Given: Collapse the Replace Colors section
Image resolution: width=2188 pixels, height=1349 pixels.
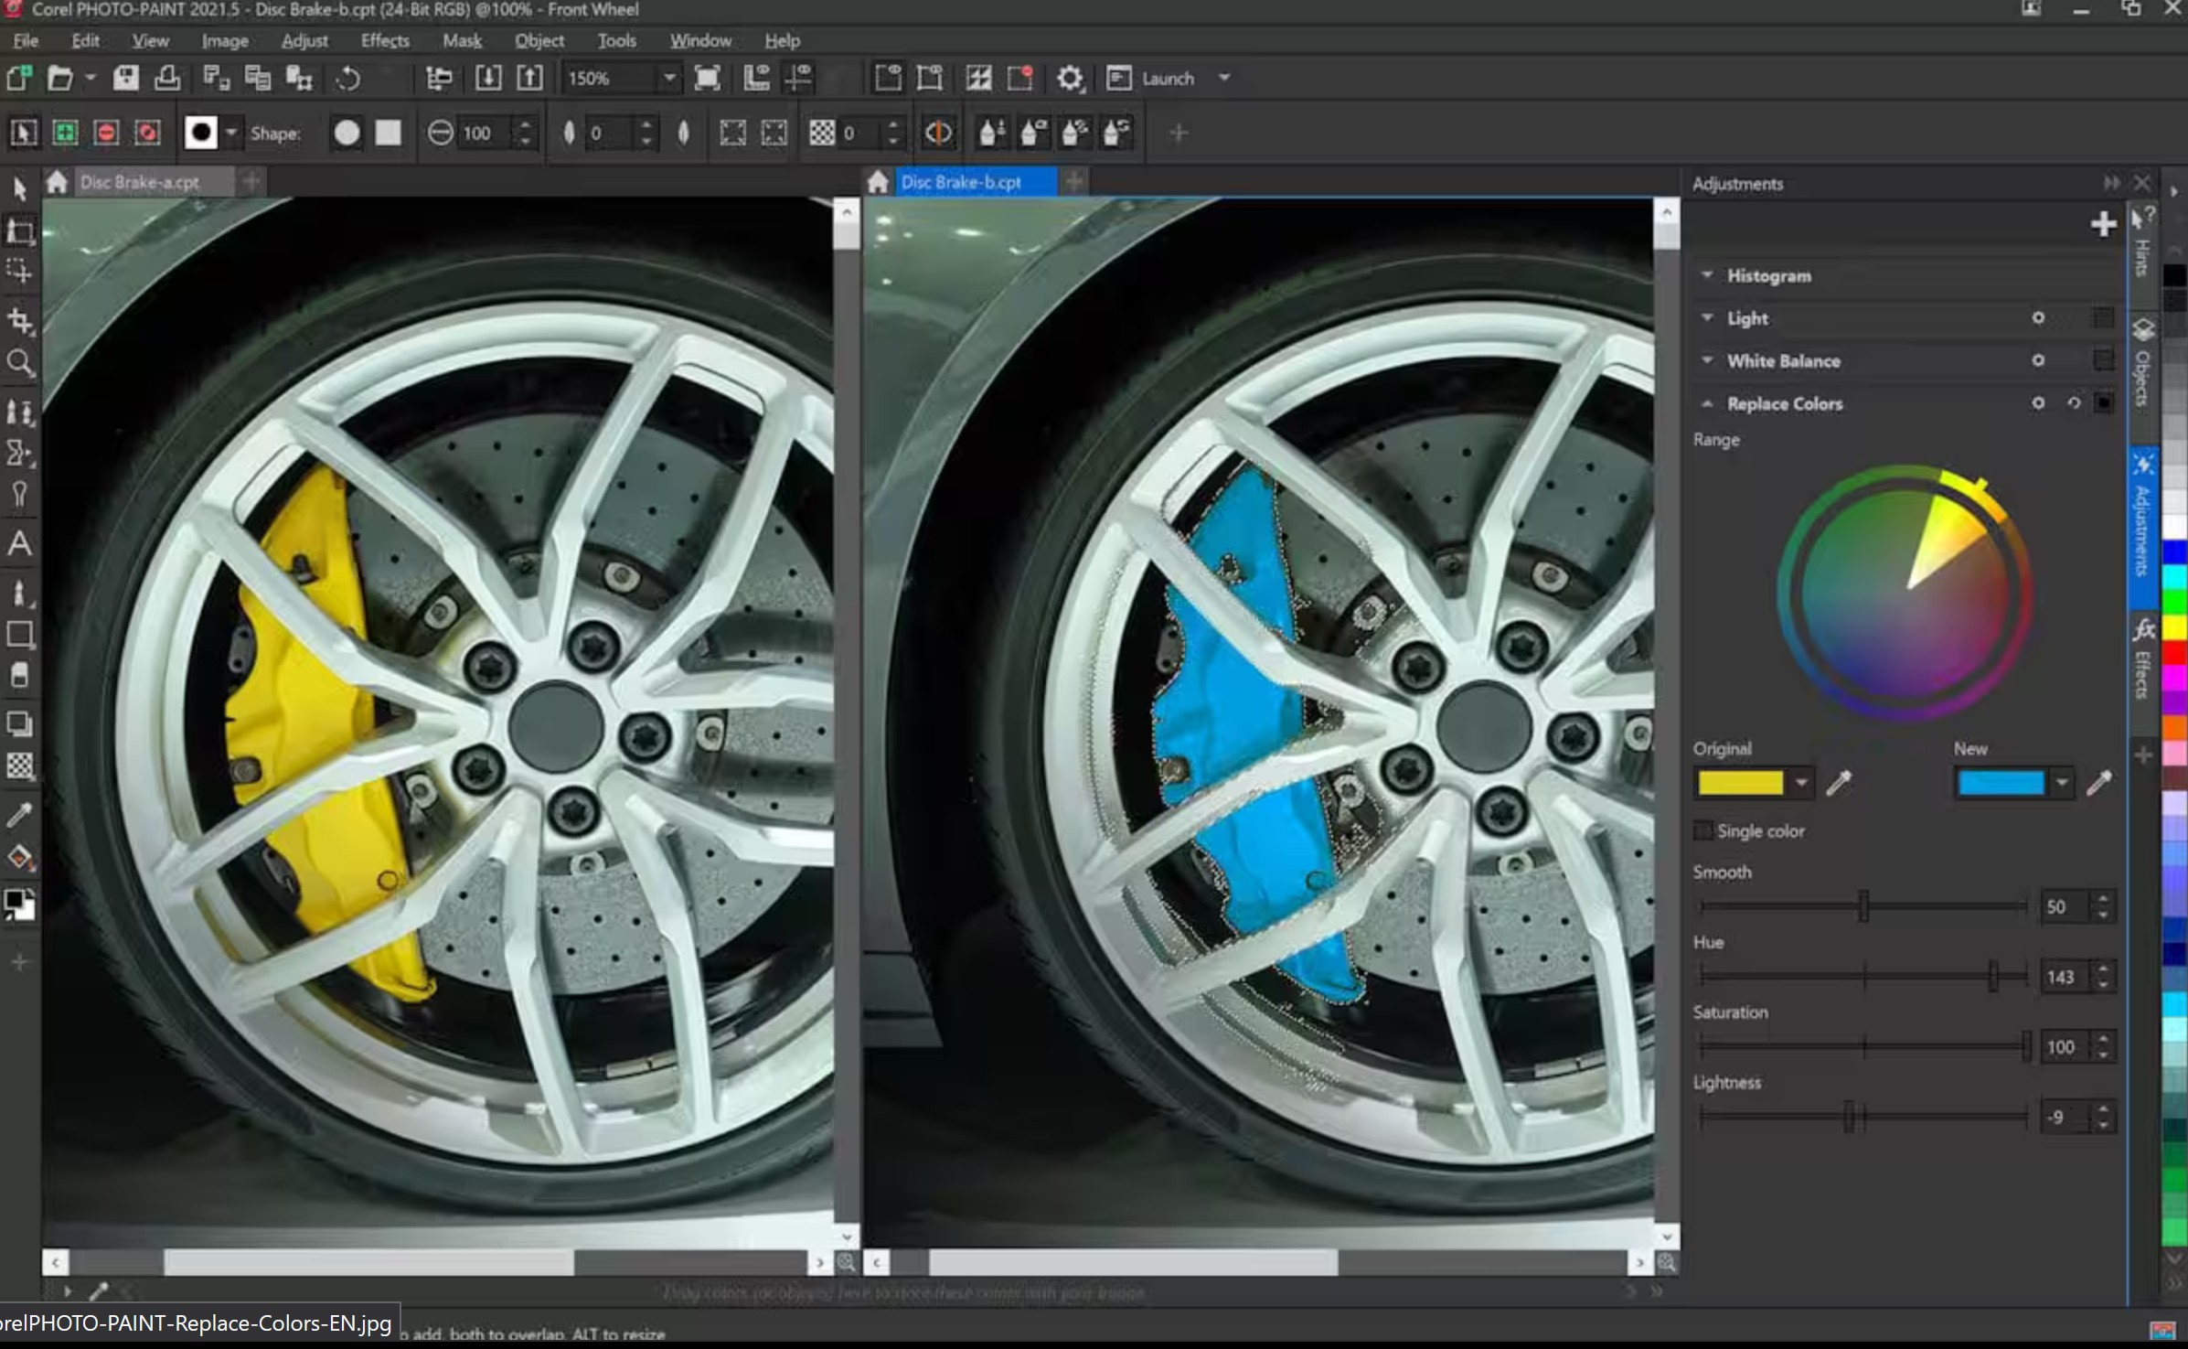Looking at the screenshot, I should tap(1706, 403).
